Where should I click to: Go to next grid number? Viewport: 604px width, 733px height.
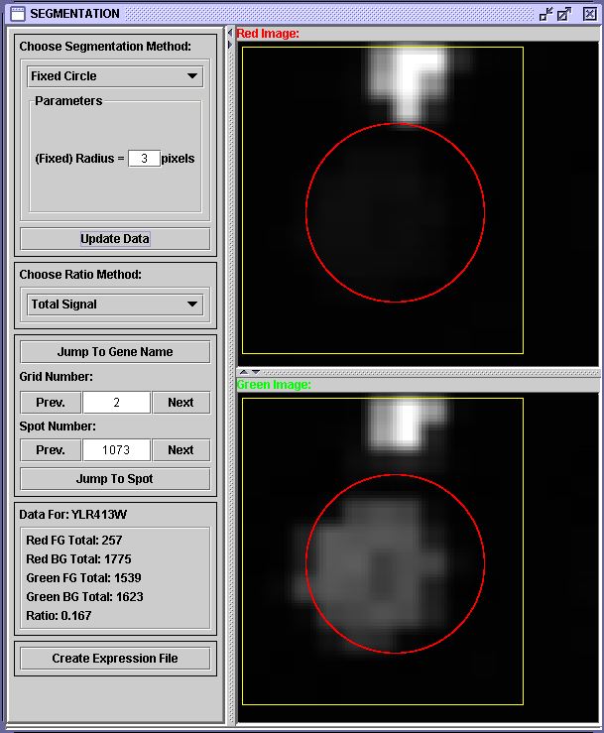(x=181, y=403)
